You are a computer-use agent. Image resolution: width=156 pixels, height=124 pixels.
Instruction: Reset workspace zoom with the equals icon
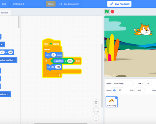96,117
